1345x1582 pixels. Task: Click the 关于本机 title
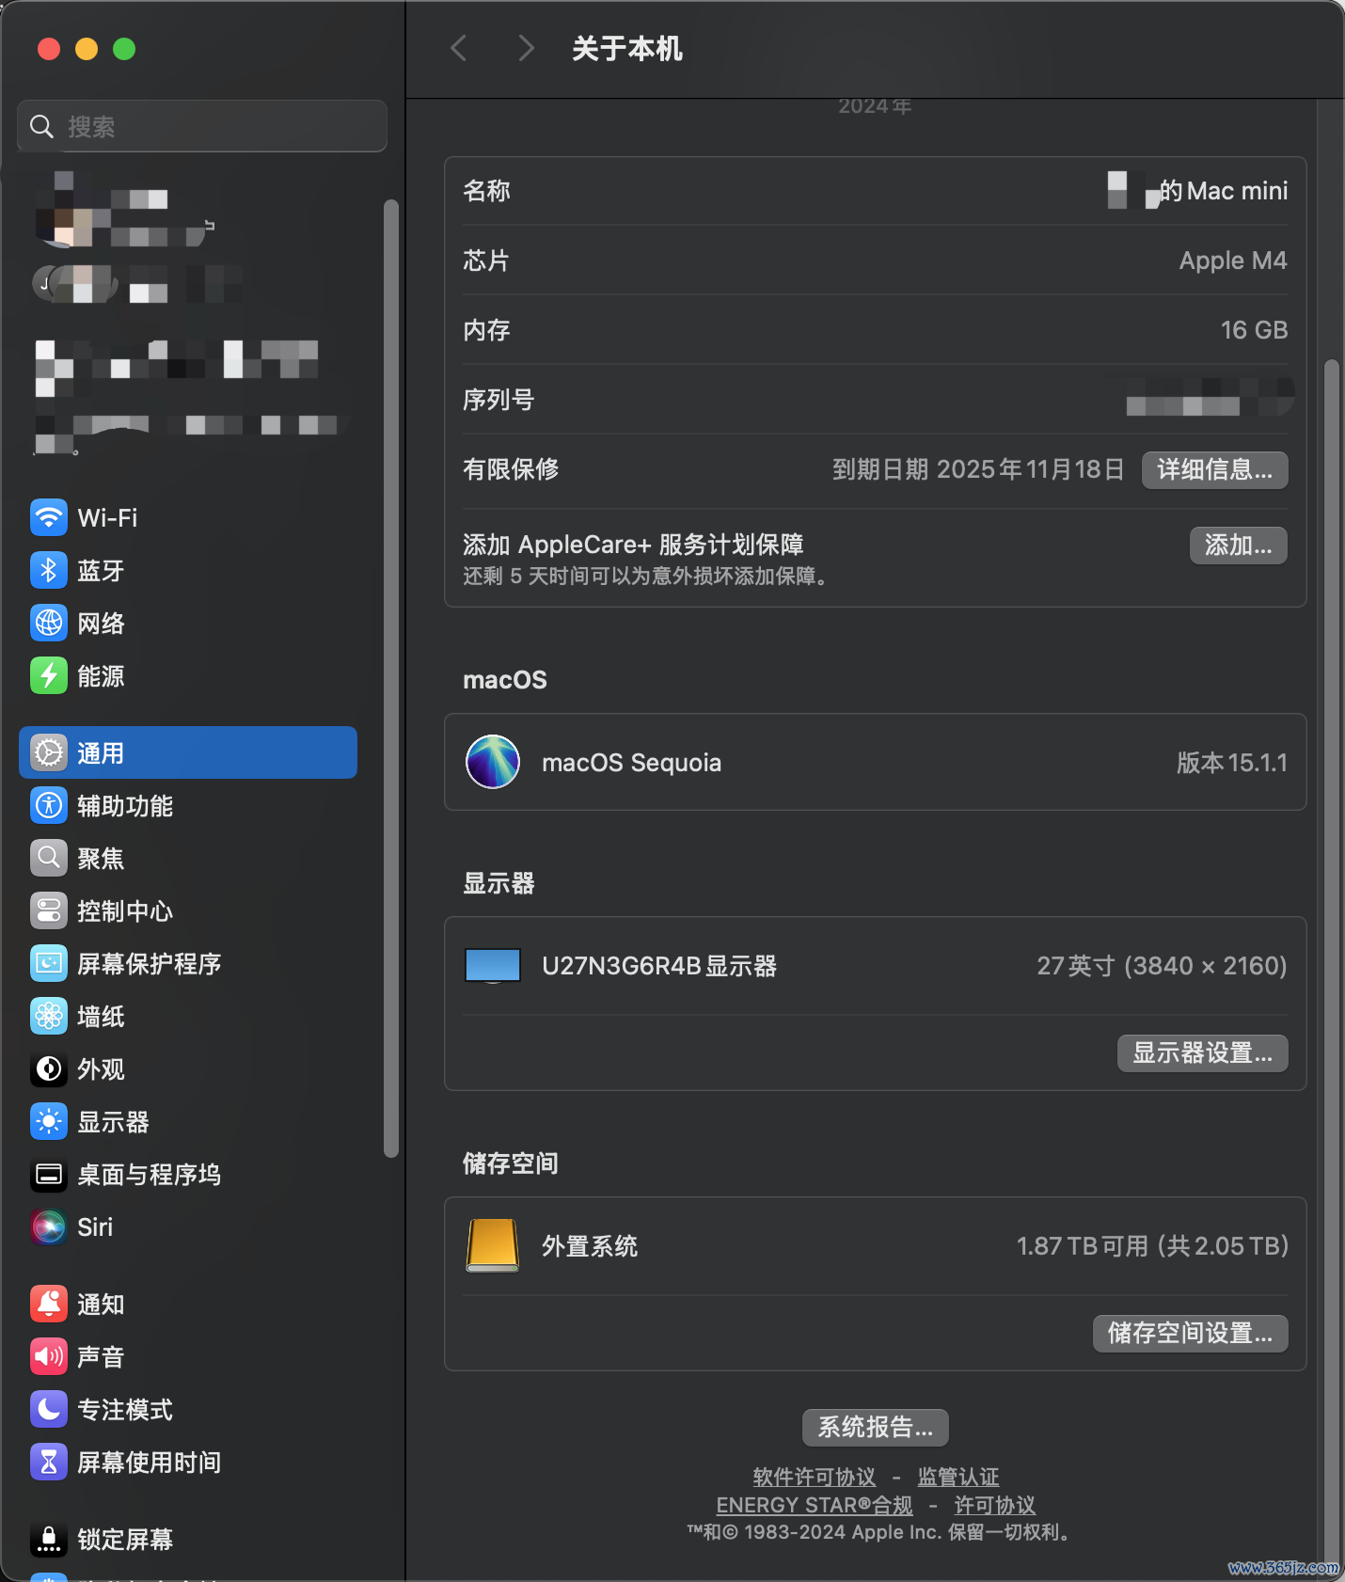coord(627,49)
